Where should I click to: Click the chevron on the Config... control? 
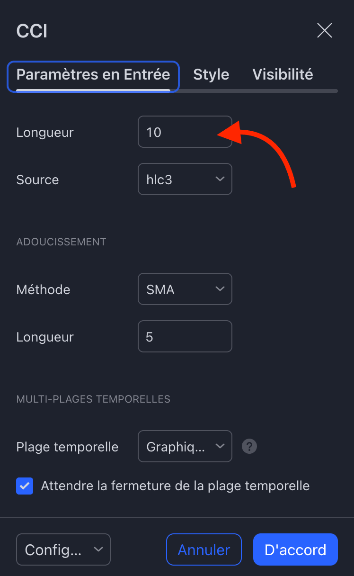[98, 549]
